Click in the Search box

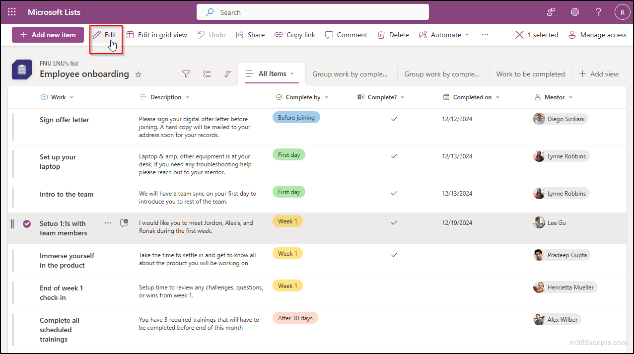[x=313, y=12]
